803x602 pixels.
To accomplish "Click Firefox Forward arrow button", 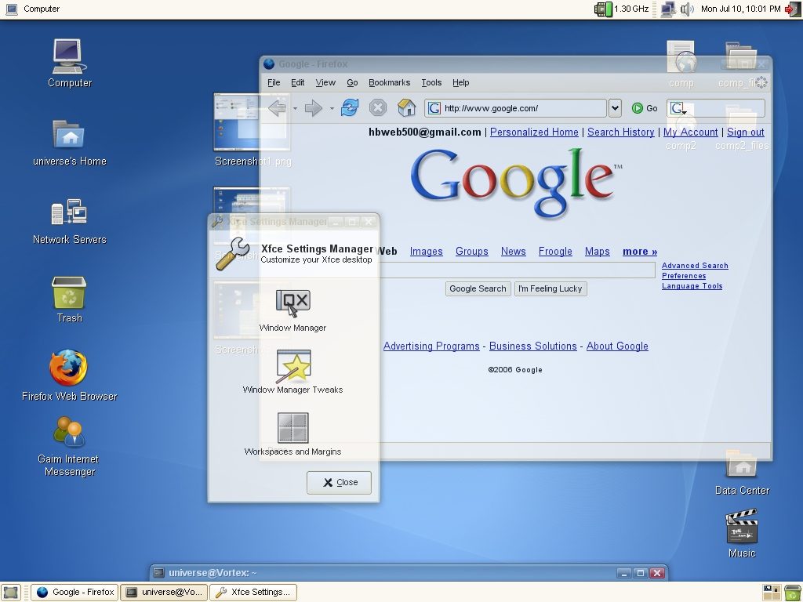I will coord(313,108).
